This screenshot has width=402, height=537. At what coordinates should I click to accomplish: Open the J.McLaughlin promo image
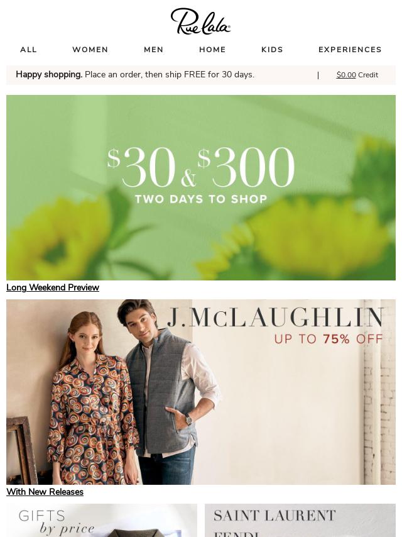[201, 392]
